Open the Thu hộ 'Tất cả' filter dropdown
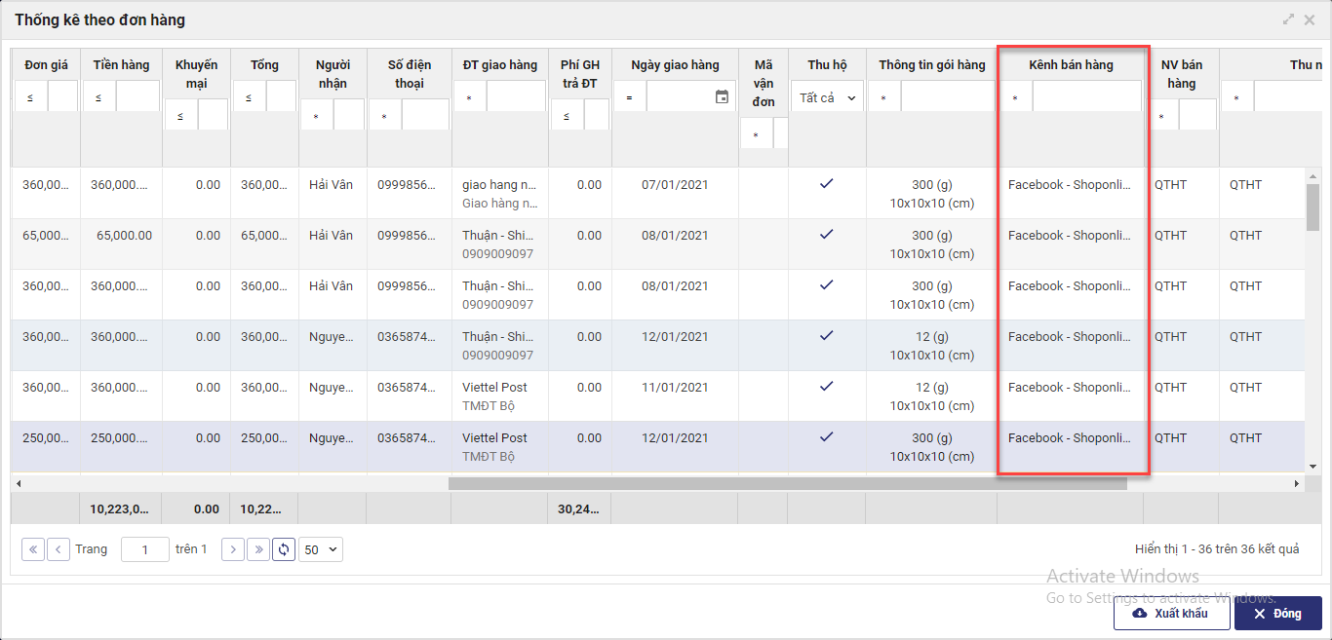Image resolution: width=1332 pixels, height=640 pixels. (x=827, y=97)
